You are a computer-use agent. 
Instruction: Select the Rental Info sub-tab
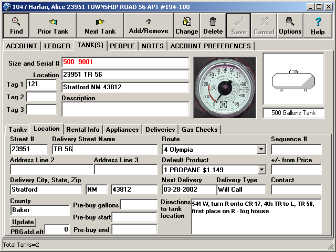tap(82, 130)
